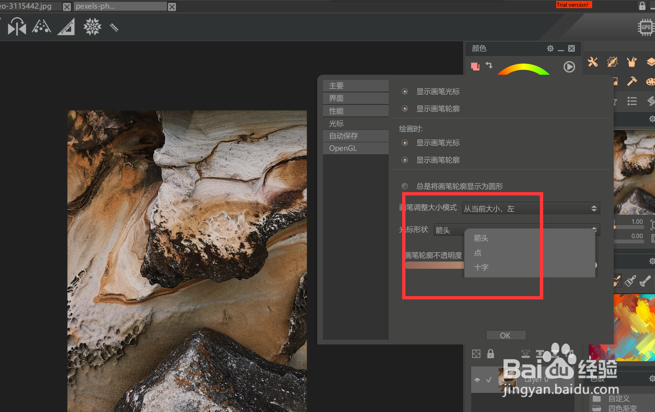
Task: Click the colorful brush preview image
Action: pos(634,327)
